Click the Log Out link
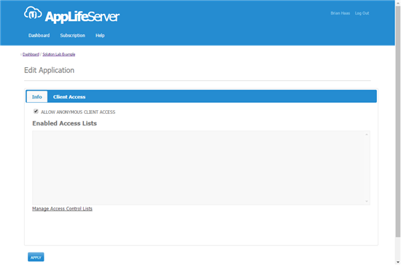The image size is (401, 265). (362, 13)
